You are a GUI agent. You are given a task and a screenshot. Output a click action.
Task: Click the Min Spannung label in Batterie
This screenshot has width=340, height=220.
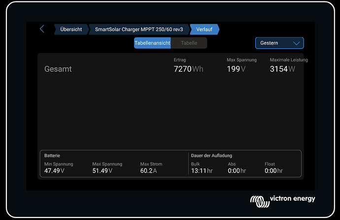(x=59, y=164)
